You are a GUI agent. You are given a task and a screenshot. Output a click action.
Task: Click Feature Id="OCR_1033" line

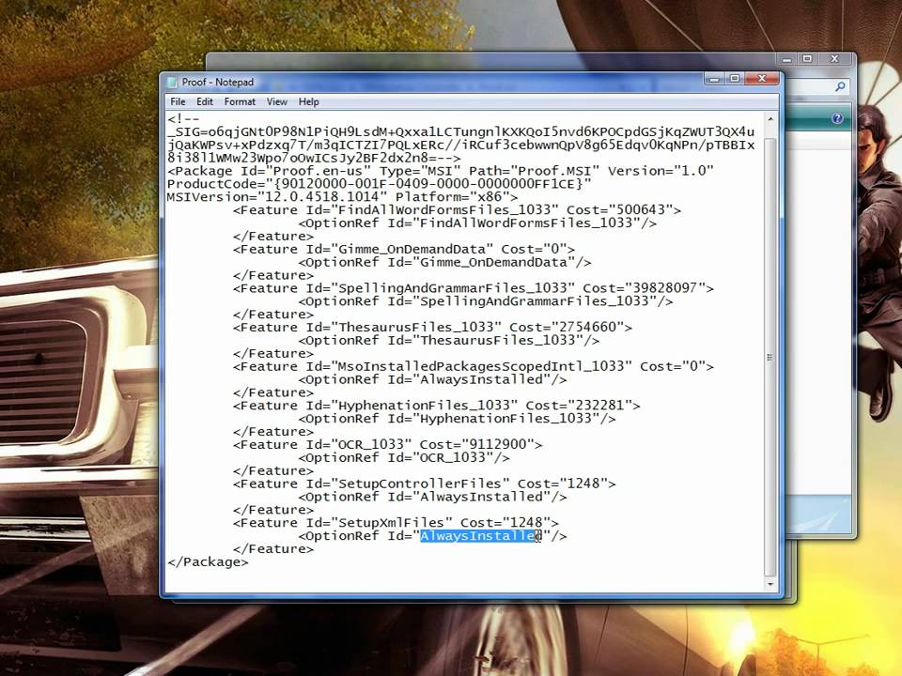(x=388, y=444)
